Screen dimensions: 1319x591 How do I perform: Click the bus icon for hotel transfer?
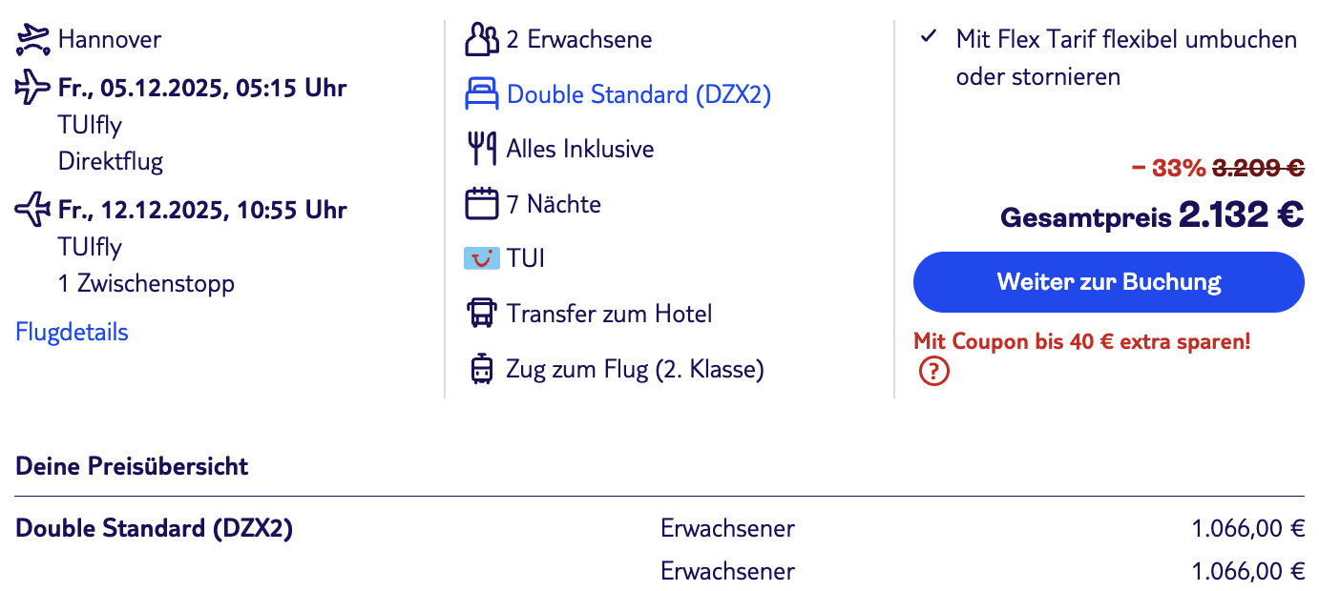482,314
